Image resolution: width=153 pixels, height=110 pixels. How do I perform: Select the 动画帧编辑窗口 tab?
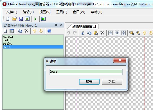84,26
